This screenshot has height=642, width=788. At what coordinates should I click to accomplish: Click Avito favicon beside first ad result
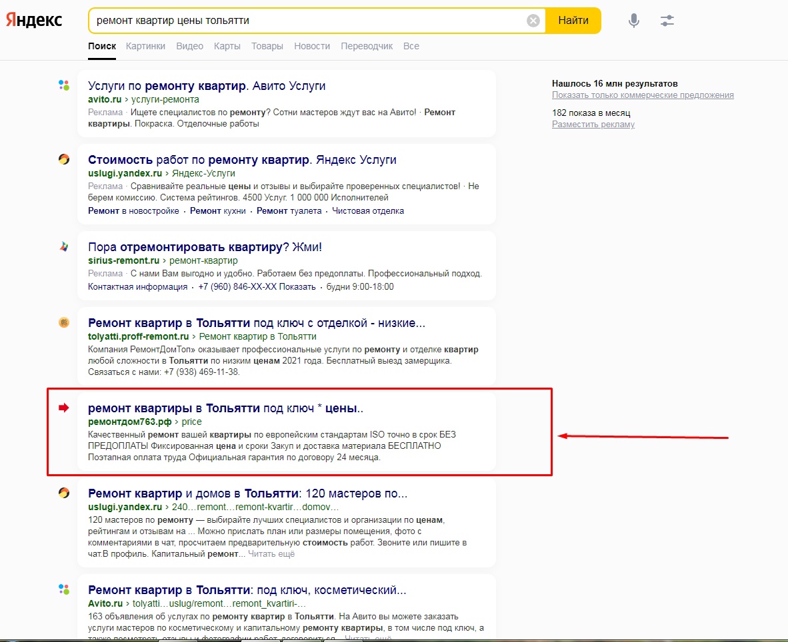tap(64, 85)
